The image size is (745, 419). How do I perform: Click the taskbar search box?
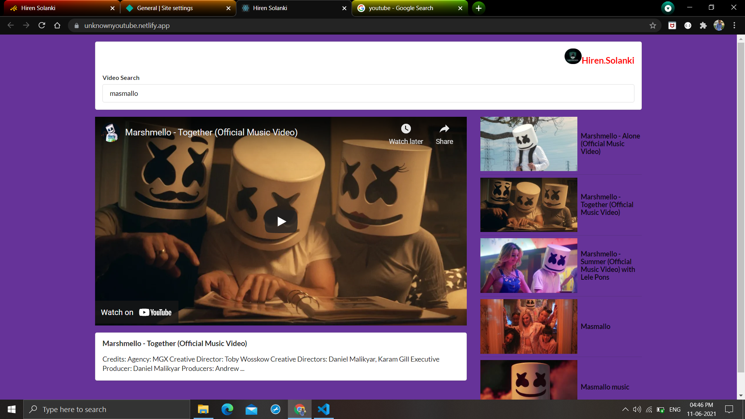(x=107, y=409)
